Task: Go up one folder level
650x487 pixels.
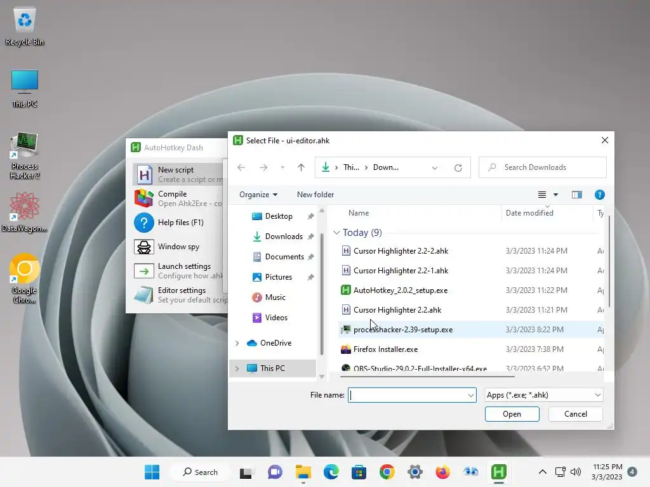Action: (301, 167)
